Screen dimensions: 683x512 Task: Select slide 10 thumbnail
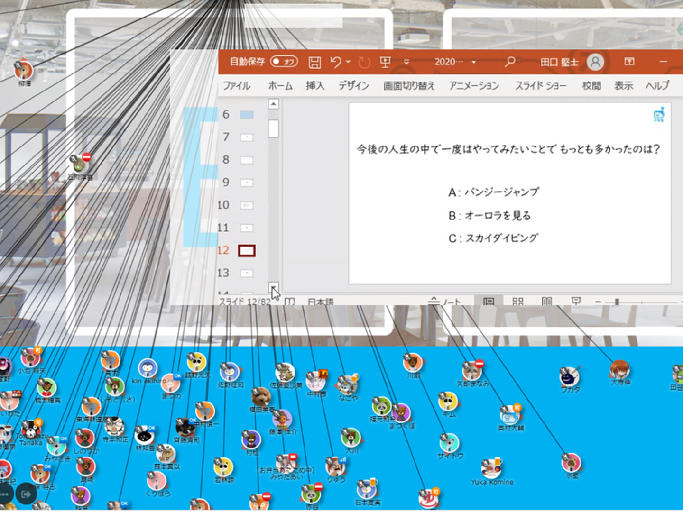[247, 205]
